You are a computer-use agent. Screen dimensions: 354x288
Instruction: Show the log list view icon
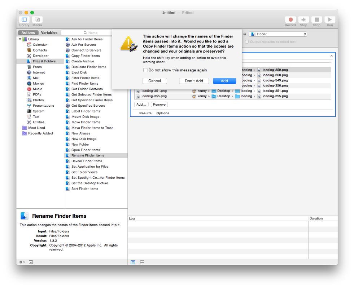(133, 262)
